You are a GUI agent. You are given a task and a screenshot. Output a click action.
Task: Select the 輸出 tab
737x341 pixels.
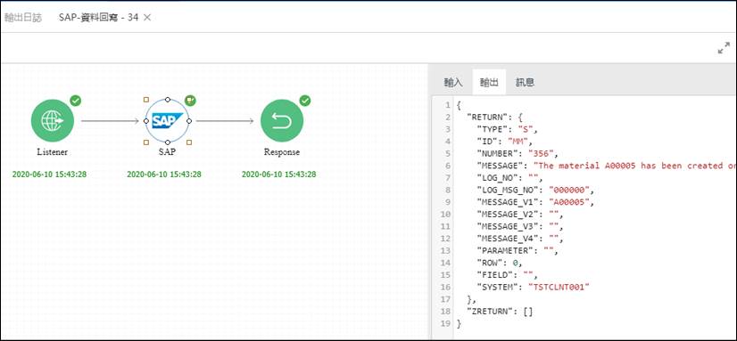click(489, 82)
